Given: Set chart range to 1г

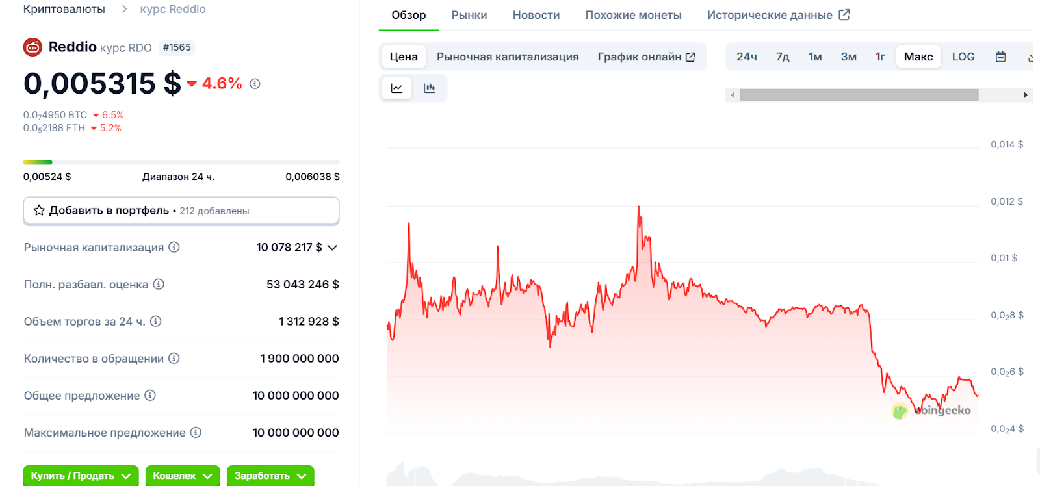Looking at the screenshot, I should pos(880,57).
